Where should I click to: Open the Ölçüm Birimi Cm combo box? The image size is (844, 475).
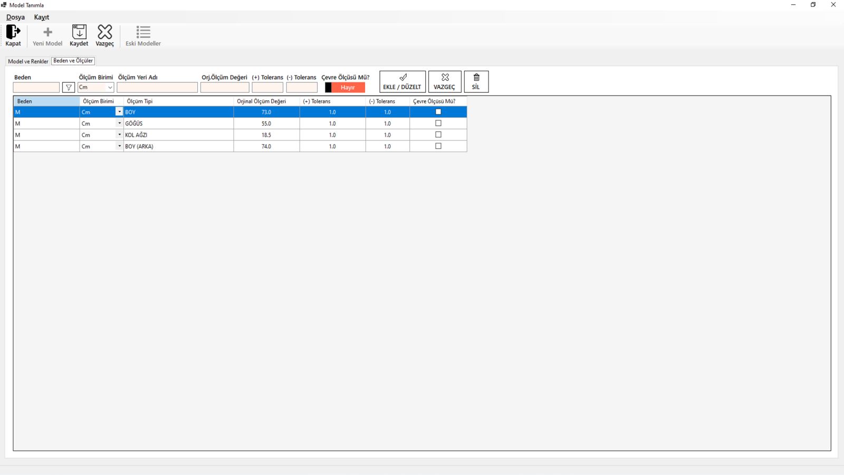(96, 88)
